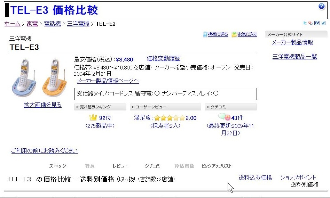
Task: Bookmark with the Hatena B! icon
Action: tap(317, 23)
